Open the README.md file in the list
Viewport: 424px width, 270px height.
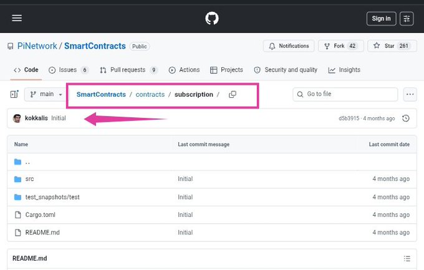coord(42,233)
